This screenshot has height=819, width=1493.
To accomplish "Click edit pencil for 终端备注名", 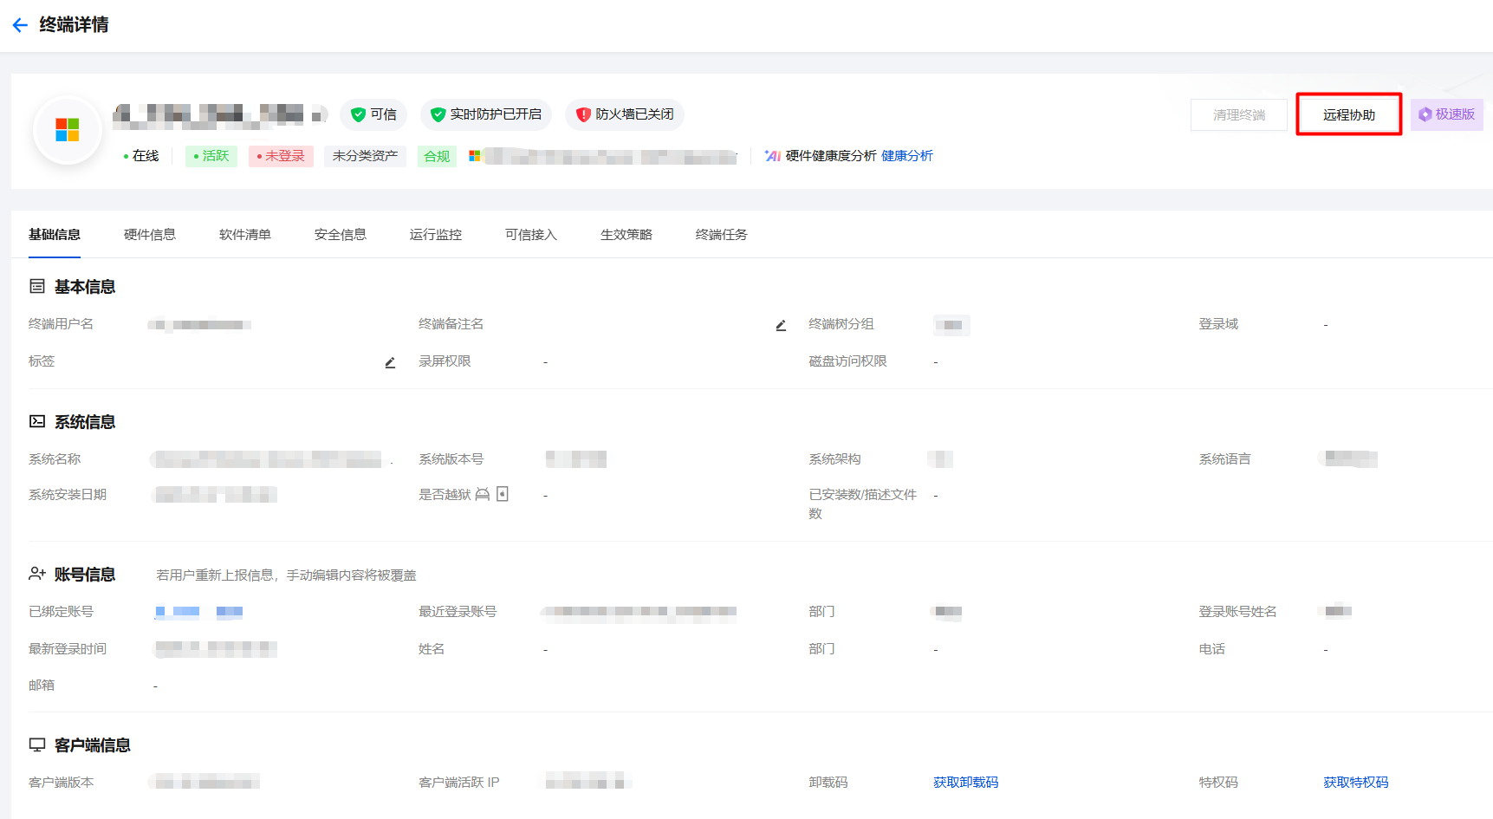I will 781,325.
